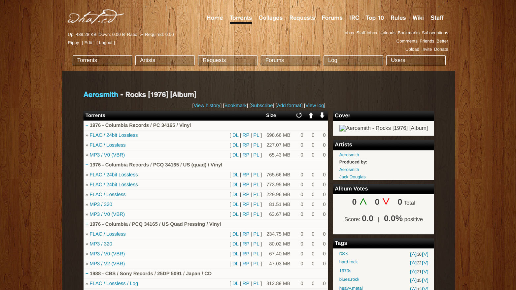The image size is (516, 290).
Task: Downvote the 1970s tag
Action: [425, 272]
